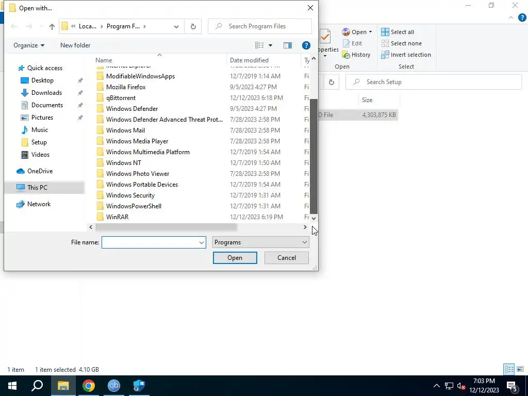Open the Organize menu
The height and width of the screenshot is (396, 528).
29,45
